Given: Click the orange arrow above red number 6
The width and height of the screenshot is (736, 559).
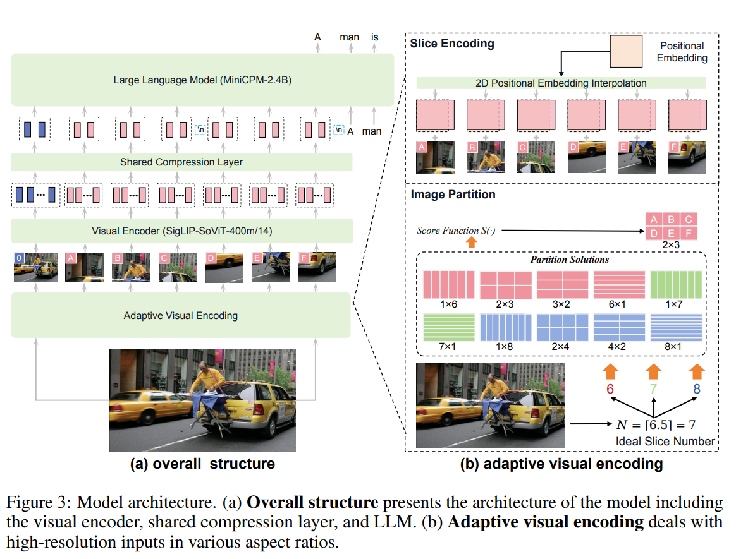Looking at the screenshot, I should 610,371.
